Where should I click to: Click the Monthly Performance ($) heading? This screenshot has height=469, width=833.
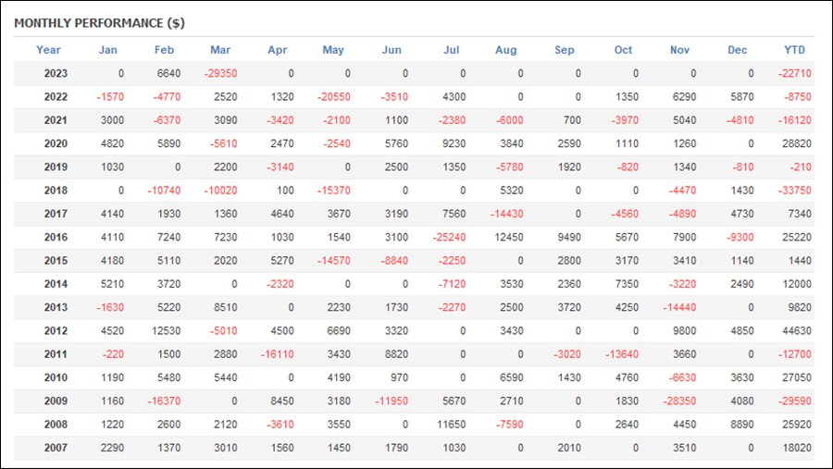[99, 23]
